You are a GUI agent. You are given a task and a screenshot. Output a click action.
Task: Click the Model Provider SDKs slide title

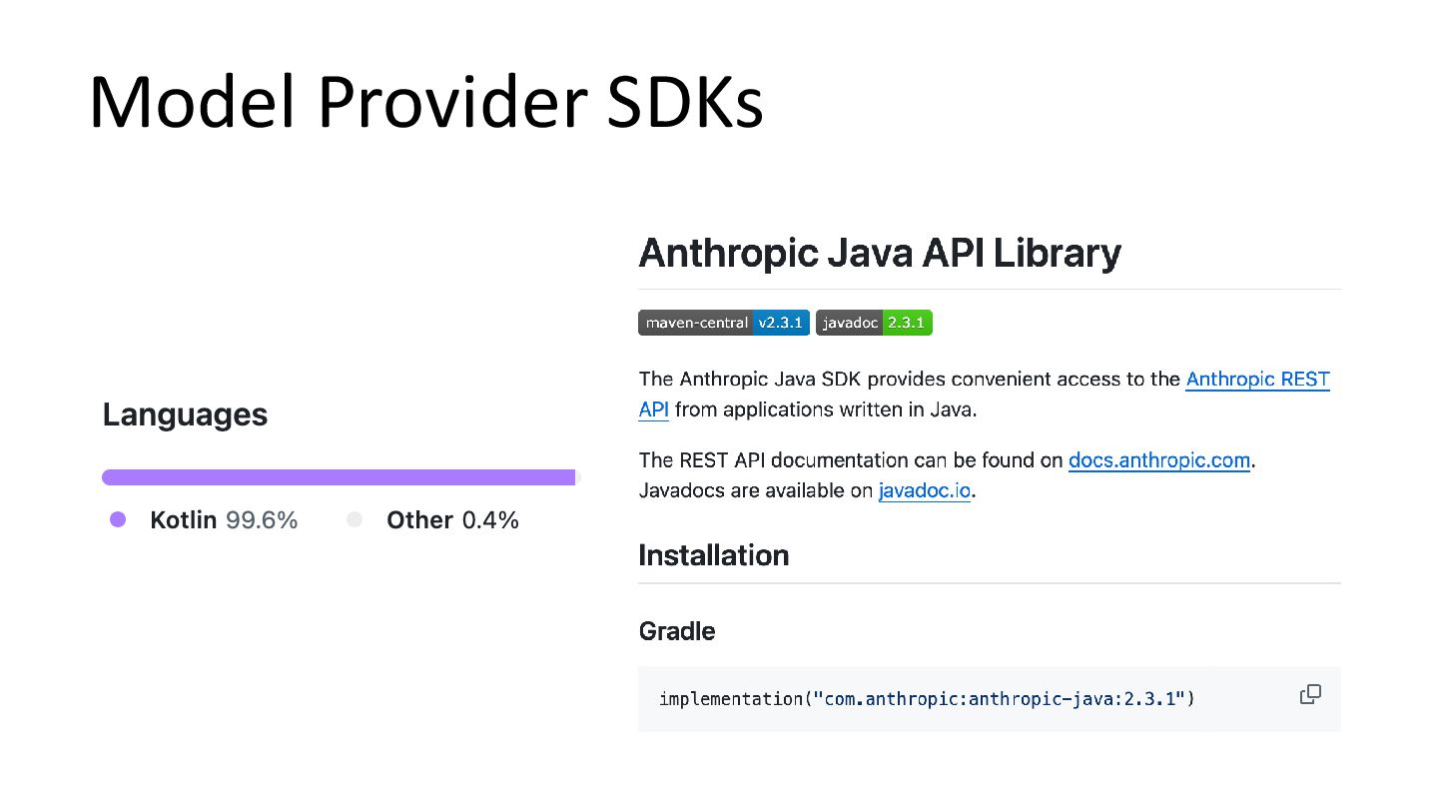pyautogui.click(x=425, y=102)
